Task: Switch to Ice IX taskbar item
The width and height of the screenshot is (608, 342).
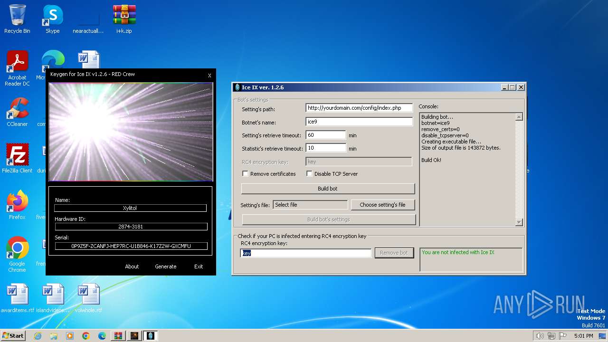Action: [x=151, y=336]
